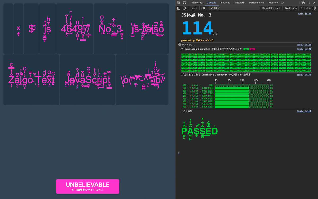Screen dimensions: 318x199
Task: Activate the inspect element tool
Action: (179, 3)
